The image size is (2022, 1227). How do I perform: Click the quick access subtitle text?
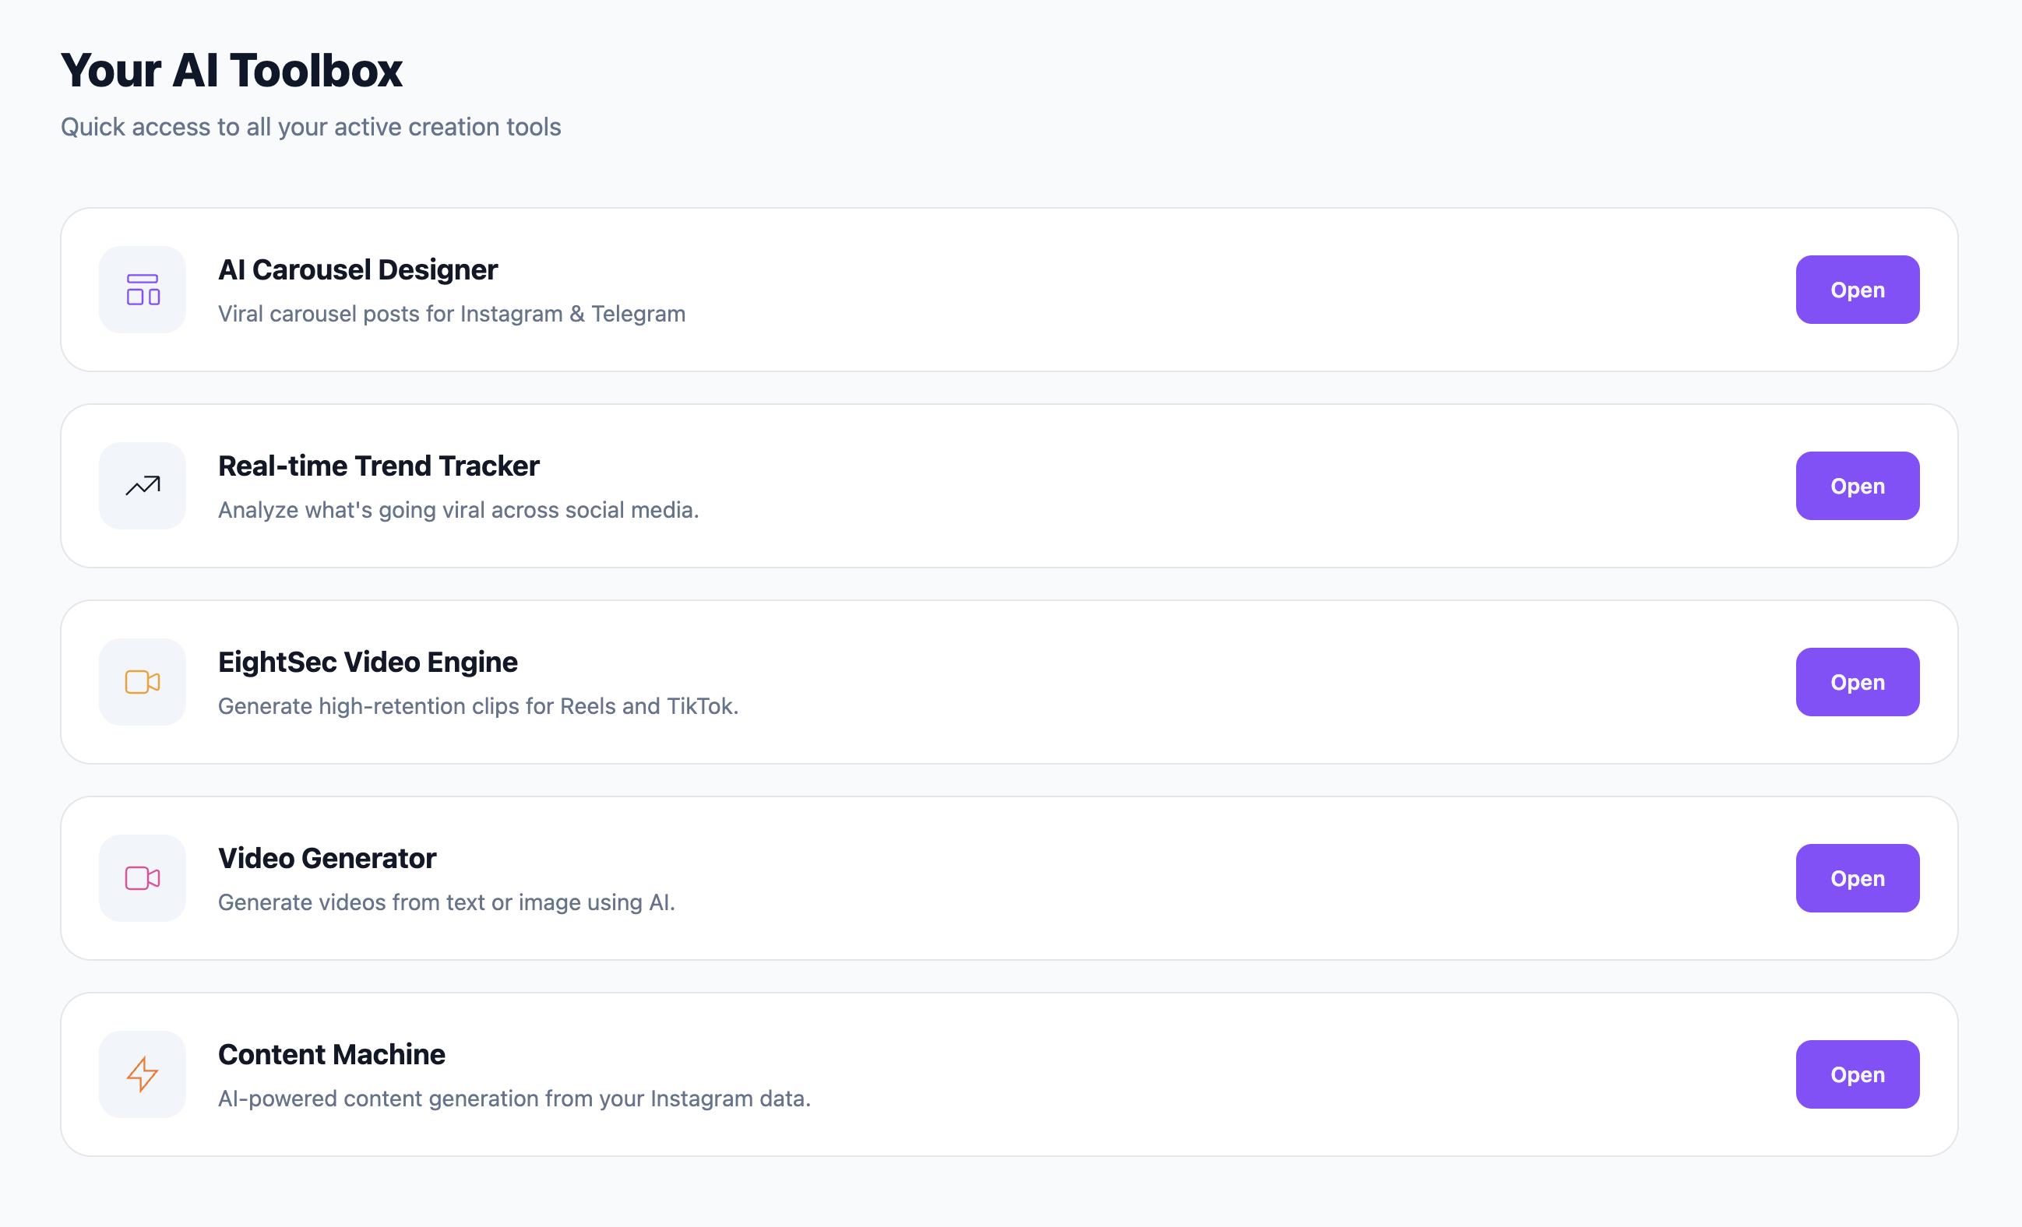[311, 126]
